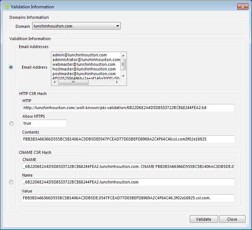Click postmaster@lunchinhouston.com in the list
Viewport: 252px width, 230px height.
tap(84, 74)
